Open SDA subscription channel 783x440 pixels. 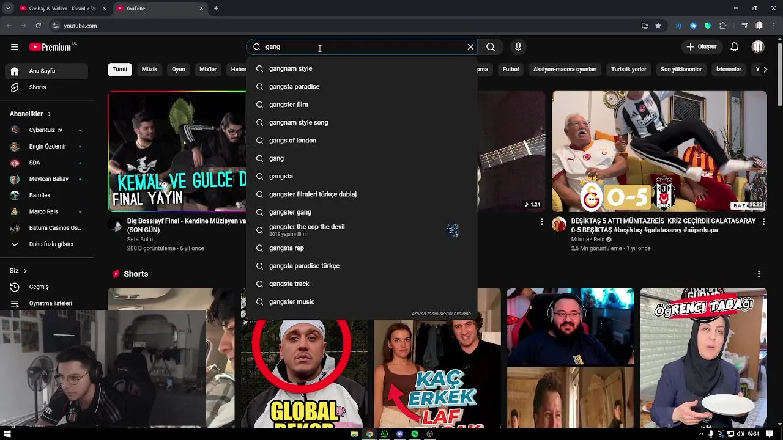[48, 163]
